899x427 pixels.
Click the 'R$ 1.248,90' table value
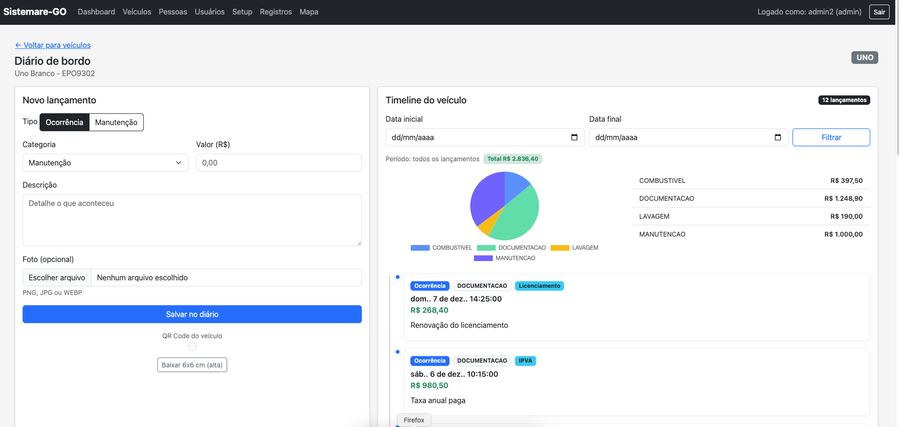pyautogui.click(x=843, y=199)
